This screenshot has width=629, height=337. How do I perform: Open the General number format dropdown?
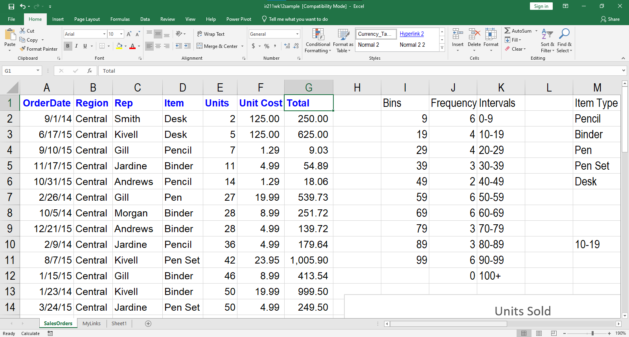(x=297, y=34)
